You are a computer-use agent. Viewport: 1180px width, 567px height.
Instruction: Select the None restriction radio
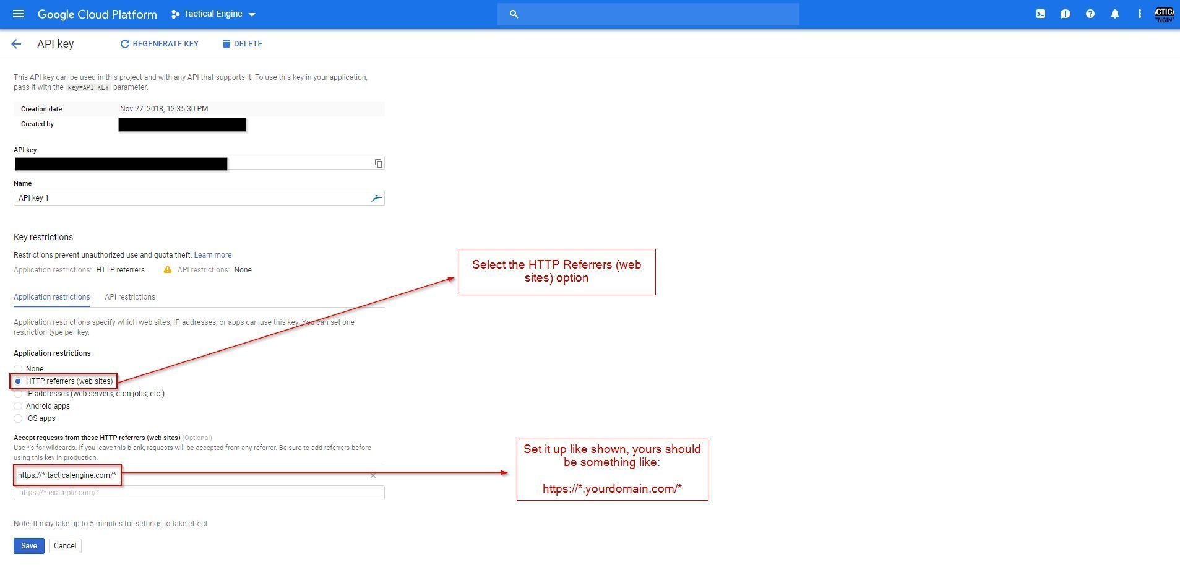pos(18,369)
